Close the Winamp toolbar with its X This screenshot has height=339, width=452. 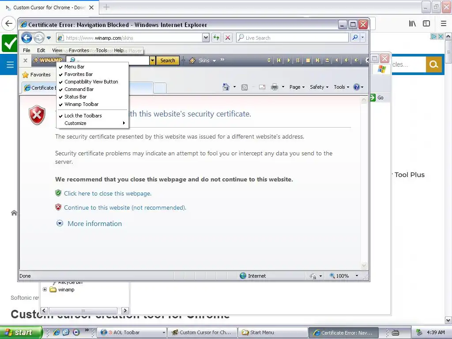pyautogui.click(x=25, y=60)
